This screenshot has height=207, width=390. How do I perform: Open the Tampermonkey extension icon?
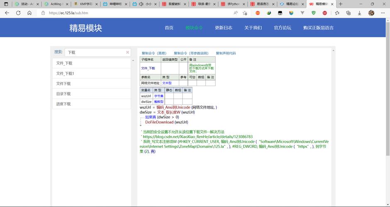tap(280, 13)
